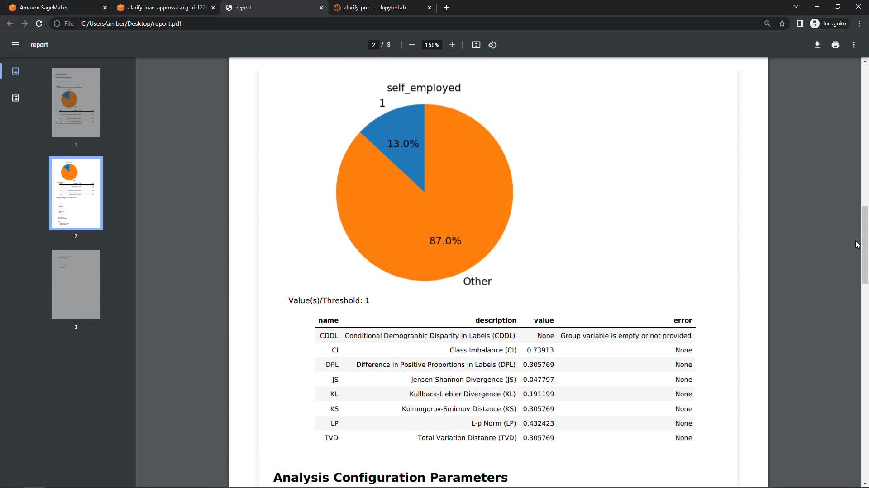Click the zoom out minus icon

411,45
